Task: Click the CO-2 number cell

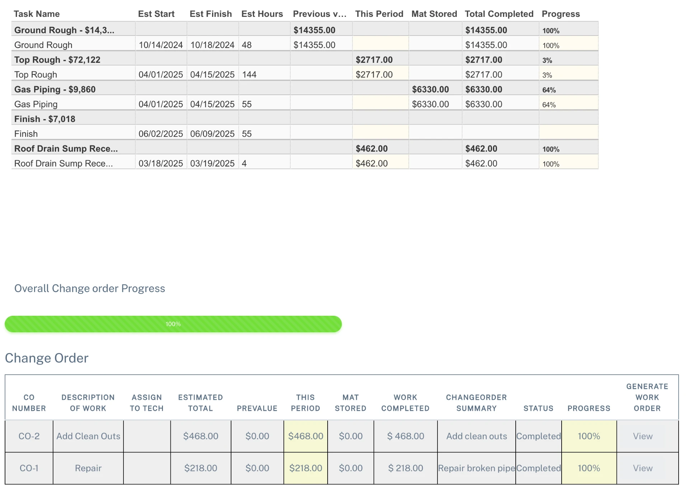Action: coord(29,436)
